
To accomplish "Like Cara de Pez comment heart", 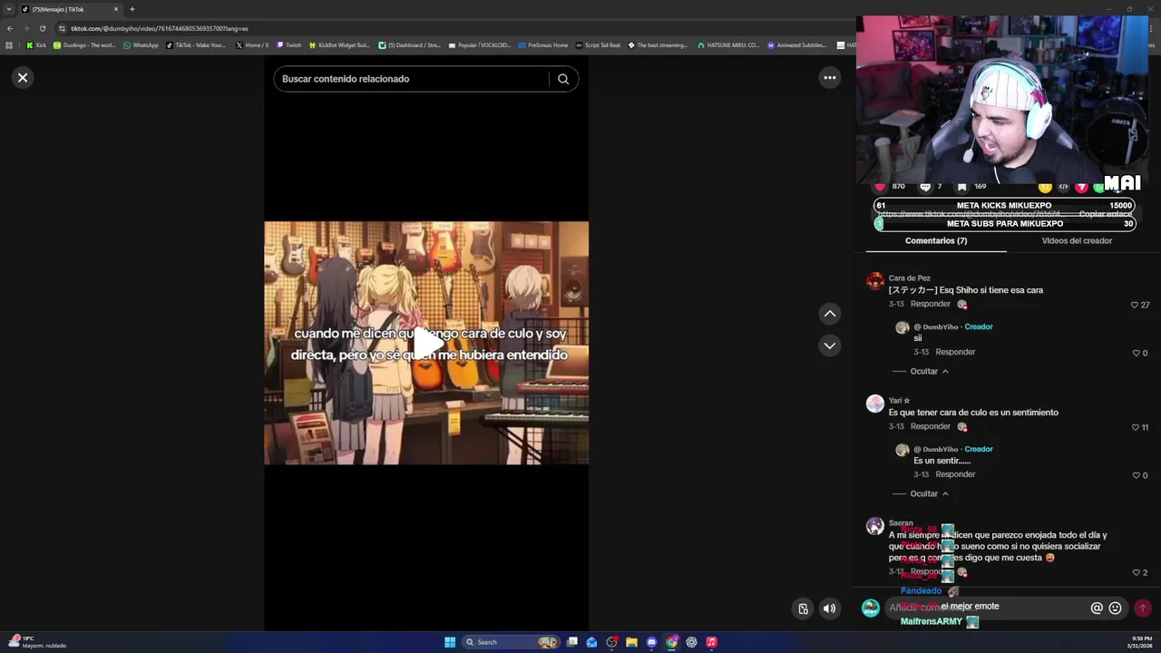I will 1135,306.
